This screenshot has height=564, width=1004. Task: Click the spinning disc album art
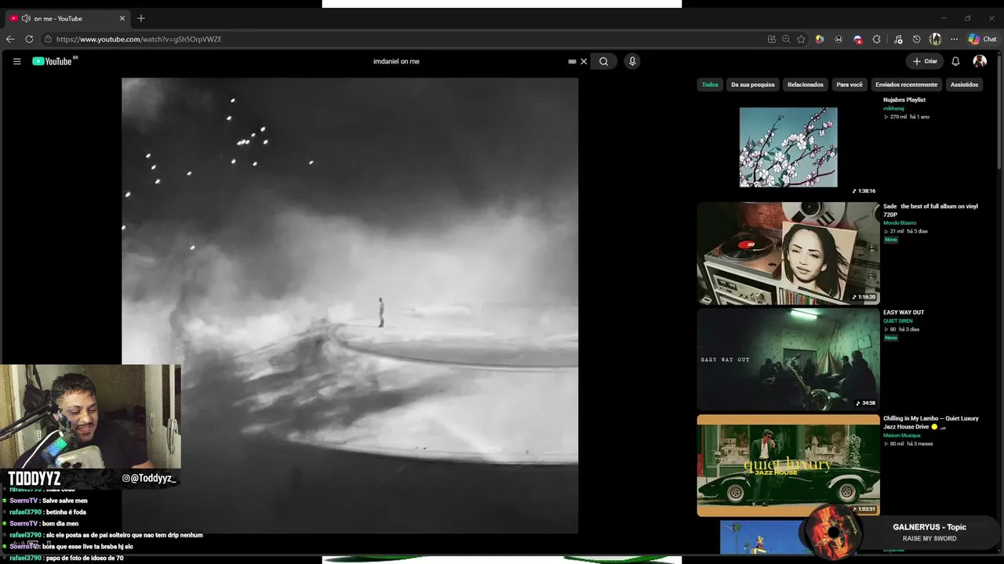(834, 533)
